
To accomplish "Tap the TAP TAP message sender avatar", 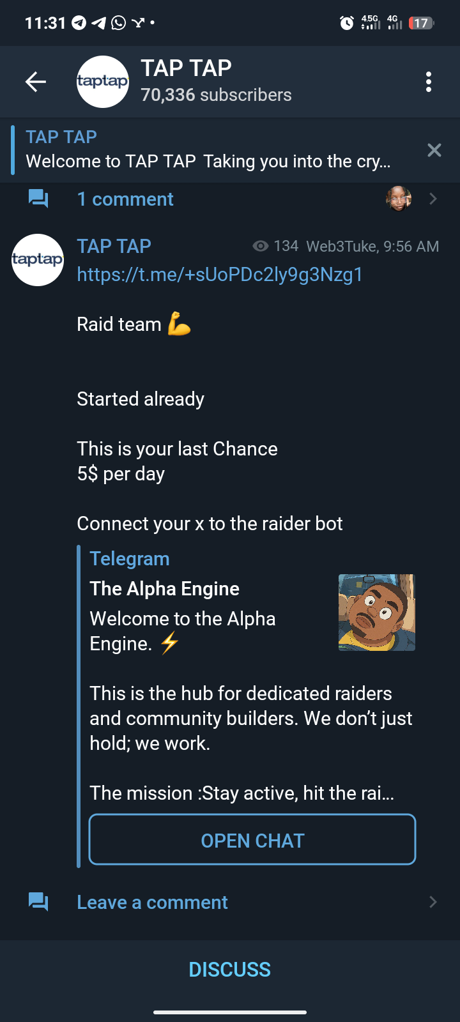I will point(38,259).
